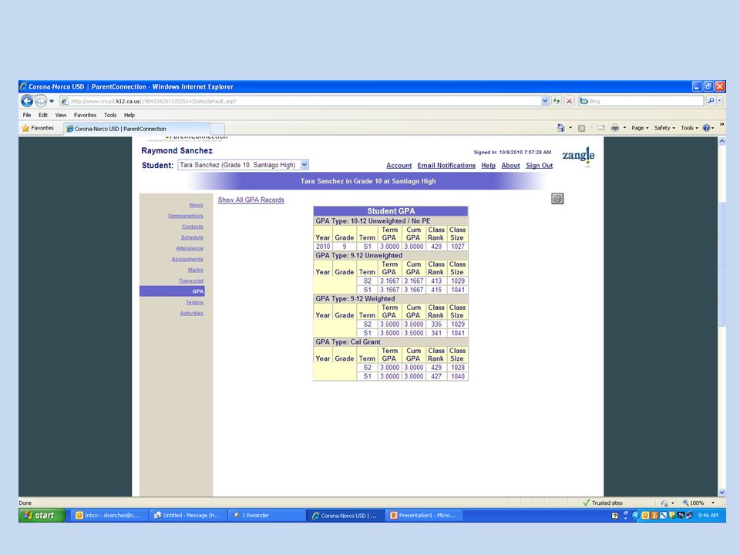Open the Print options dropdown arrow
The width and height of the screenshot is (740, 555).
[625, 128]
